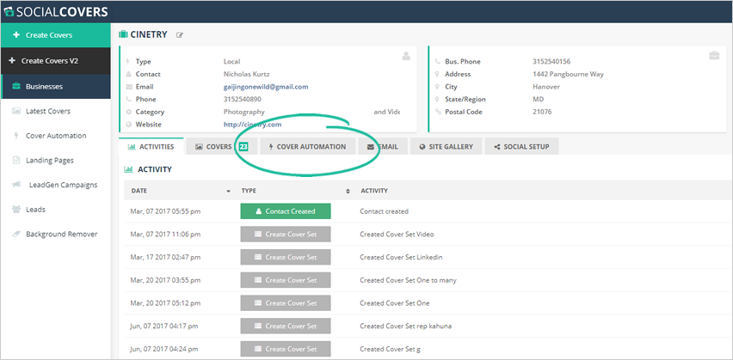Click the edit pencil icon beside CINETRY

pos(180,35)
